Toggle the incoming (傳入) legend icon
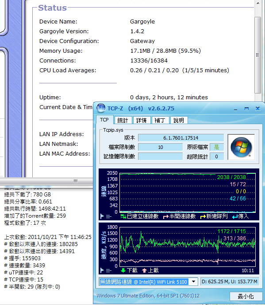The height and width of the screenshot is (305, 265). point(235,216)
